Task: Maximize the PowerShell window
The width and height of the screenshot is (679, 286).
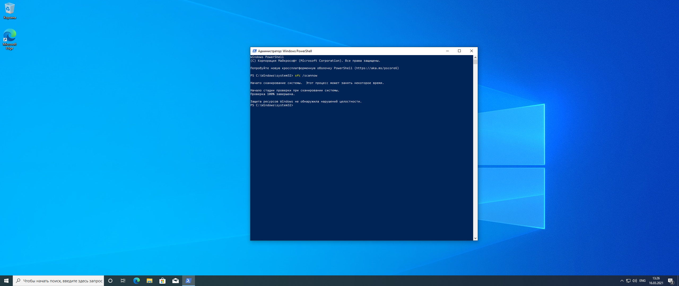Action: tap(459, 51)
